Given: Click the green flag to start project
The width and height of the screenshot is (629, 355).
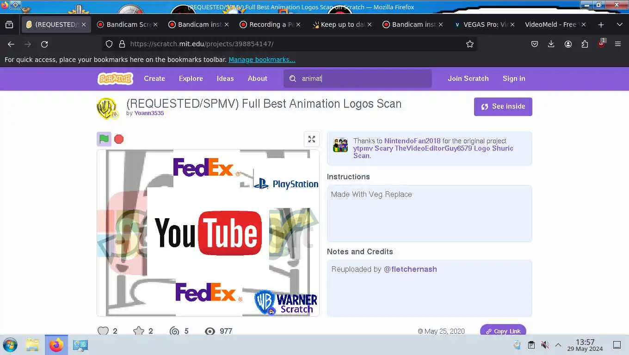Looking at the screenshot, I should 104,139.
